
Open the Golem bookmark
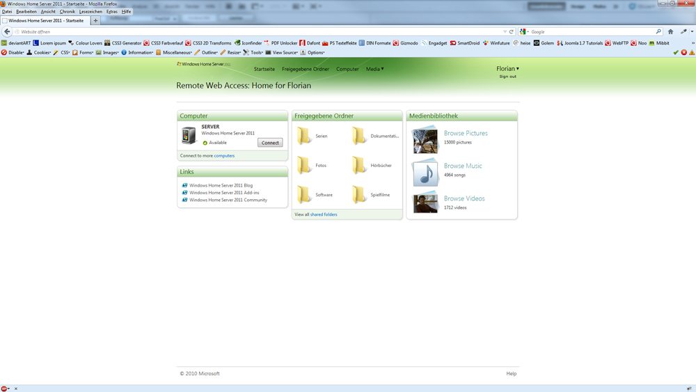[x=544, y=43]
